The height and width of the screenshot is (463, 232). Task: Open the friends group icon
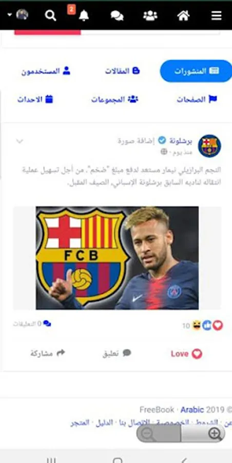tap(150, 15)
